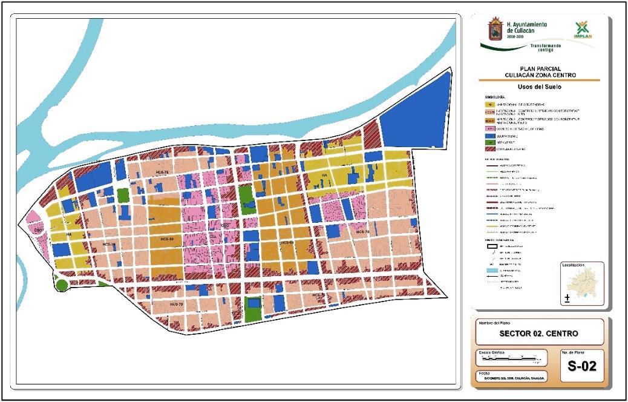Viewport: 628px width, 402px height.
Task: Click the S-02 plan number box
Action: pyautogui.click(x=582, y=366)
